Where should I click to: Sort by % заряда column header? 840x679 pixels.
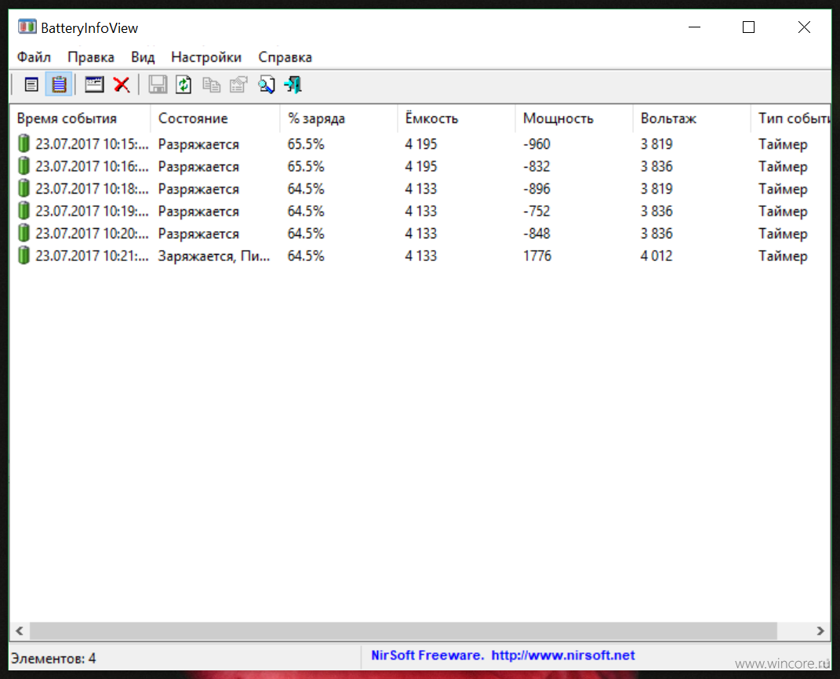pyautogui.click(x=339, y=118)
